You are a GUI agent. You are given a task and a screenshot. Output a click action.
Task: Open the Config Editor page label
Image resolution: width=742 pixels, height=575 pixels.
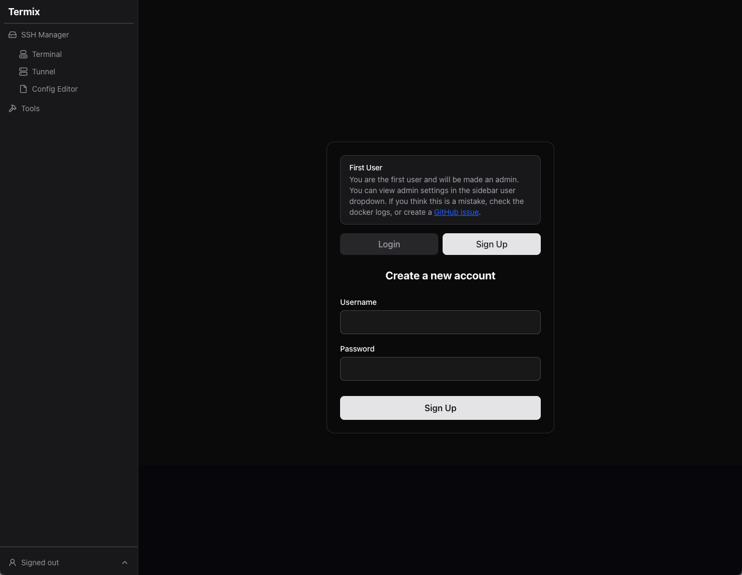coord(55,89)
